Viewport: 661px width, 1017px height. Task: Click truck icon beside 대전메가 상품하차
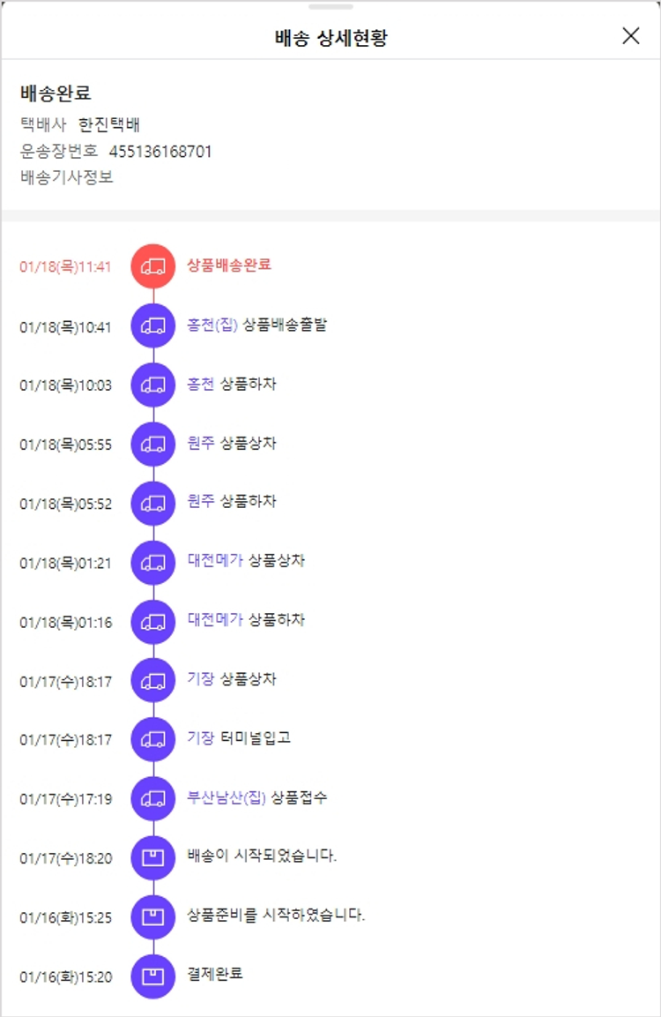tap(153, 622)
